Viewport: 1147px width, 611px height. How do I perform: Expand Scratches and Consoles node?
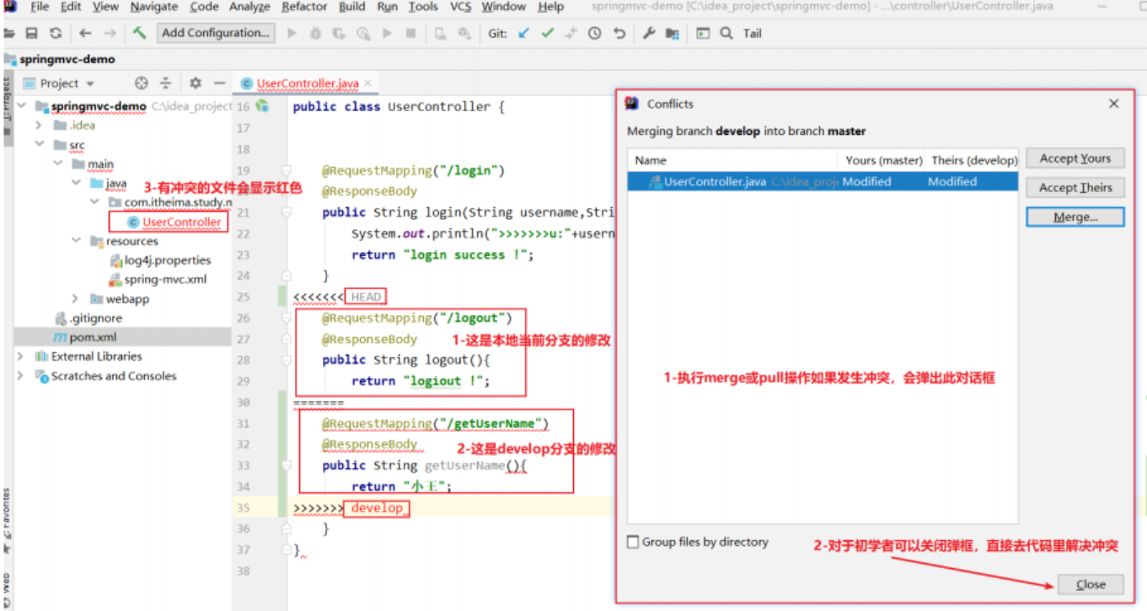coord(21,376)
